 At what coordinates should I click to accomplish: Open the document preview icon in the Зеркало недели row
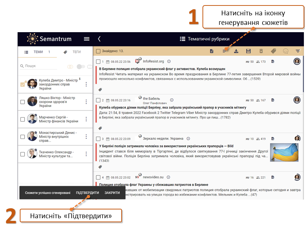pyautogui.click(x=273, y=139)
